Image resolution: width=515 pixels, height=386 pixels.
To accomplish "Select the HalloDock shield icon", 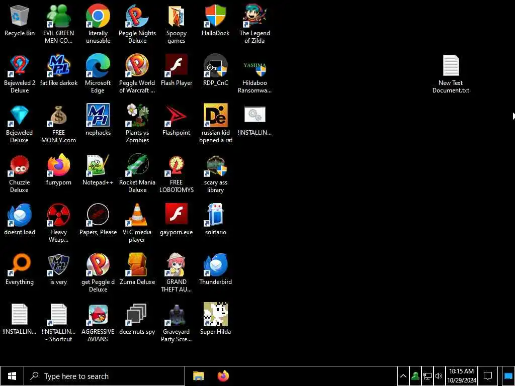I will [x=215, y=20].
